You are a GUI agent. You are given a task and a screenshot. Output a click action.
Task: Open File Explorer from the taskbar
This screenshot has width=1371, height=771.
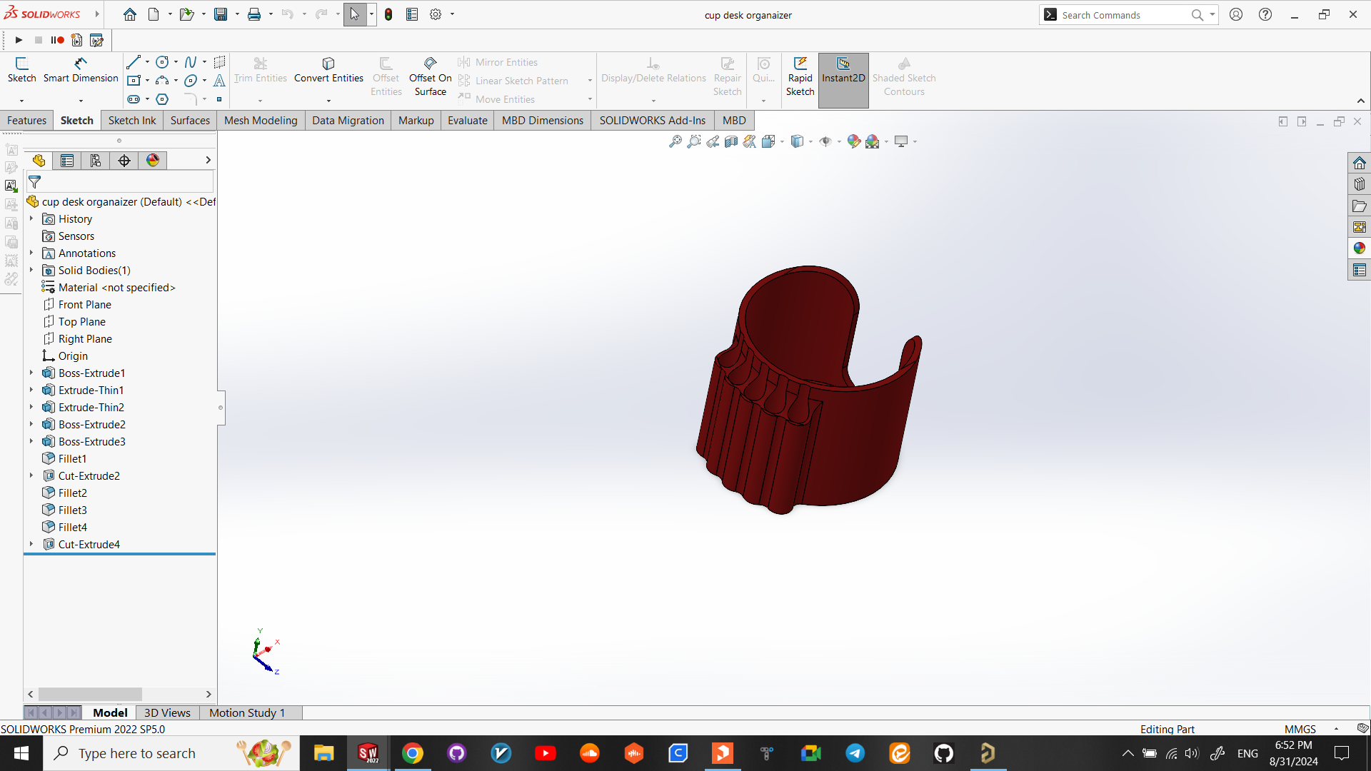pyautogui.click(x=323, y=753)
